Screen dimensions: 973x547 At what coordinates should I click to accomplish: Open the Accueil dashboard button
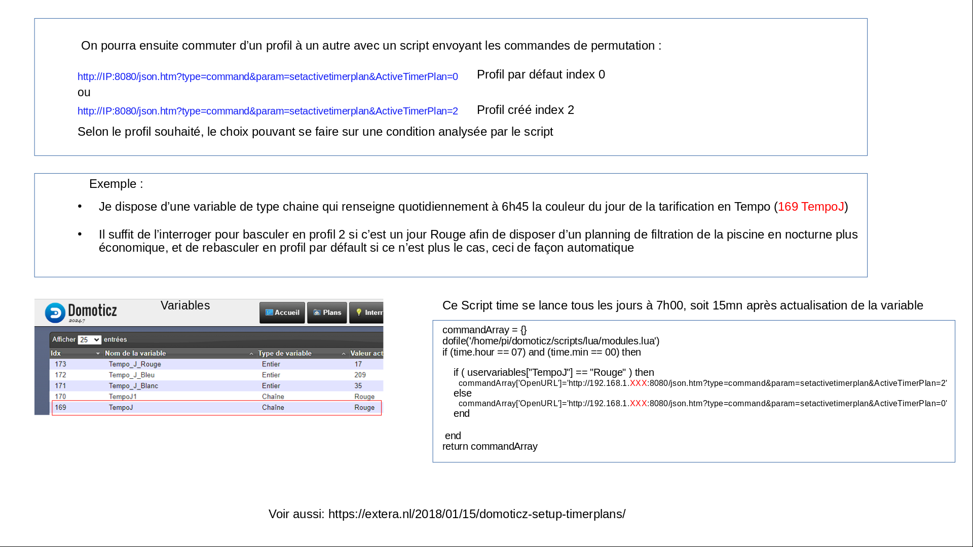point(282,312)
